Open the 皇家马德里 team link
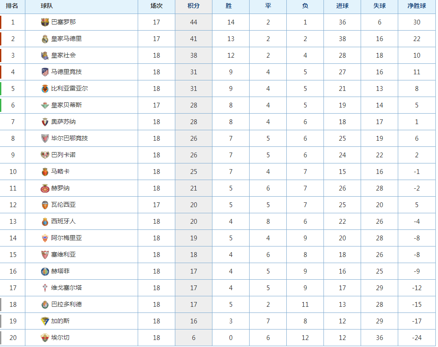The width and height of the screenshot is (438, 347). (66, 38)
